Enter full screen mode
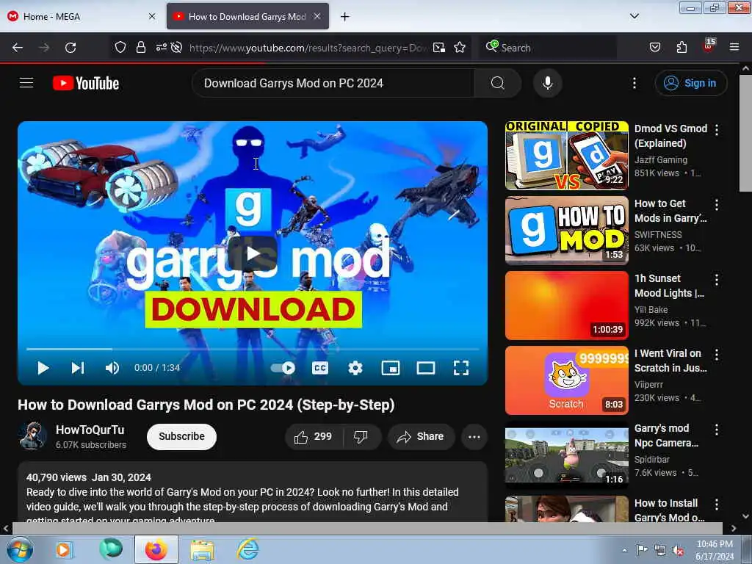This screenshot has width=752, height=564. click(461, 368)
